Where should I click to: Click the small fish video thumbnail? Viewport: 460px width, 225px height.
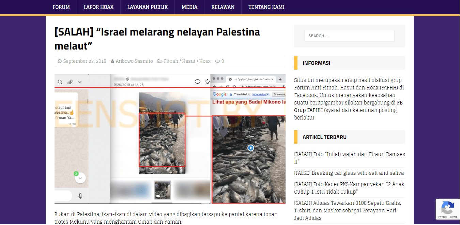click(163, 190)
